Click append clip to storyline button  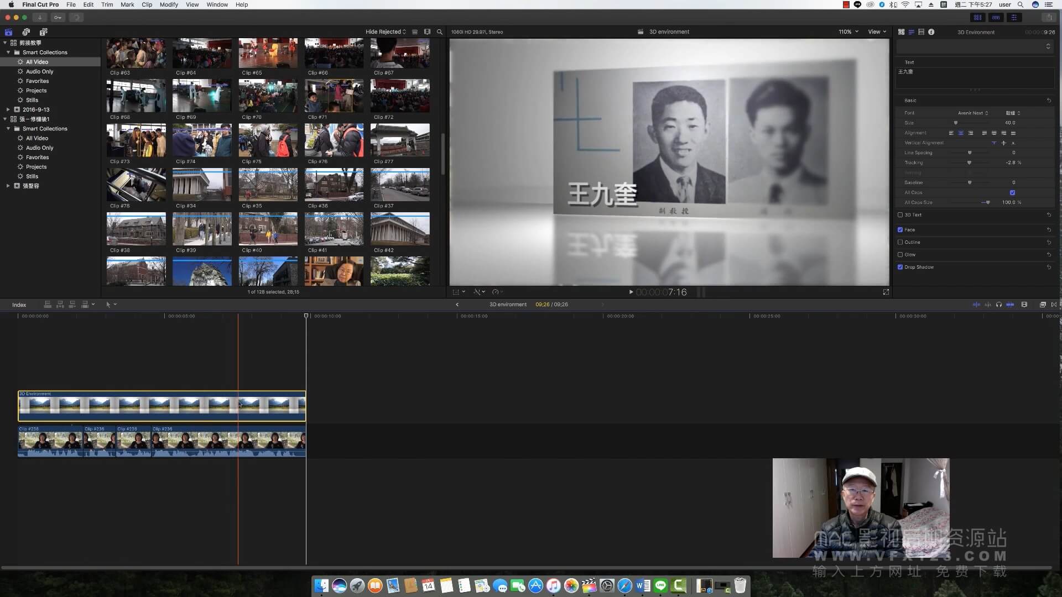[x=72, y=305]
